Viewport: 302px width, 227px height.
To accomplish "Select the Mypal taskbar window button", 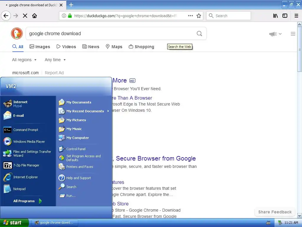I will click(x=55, y=223).
